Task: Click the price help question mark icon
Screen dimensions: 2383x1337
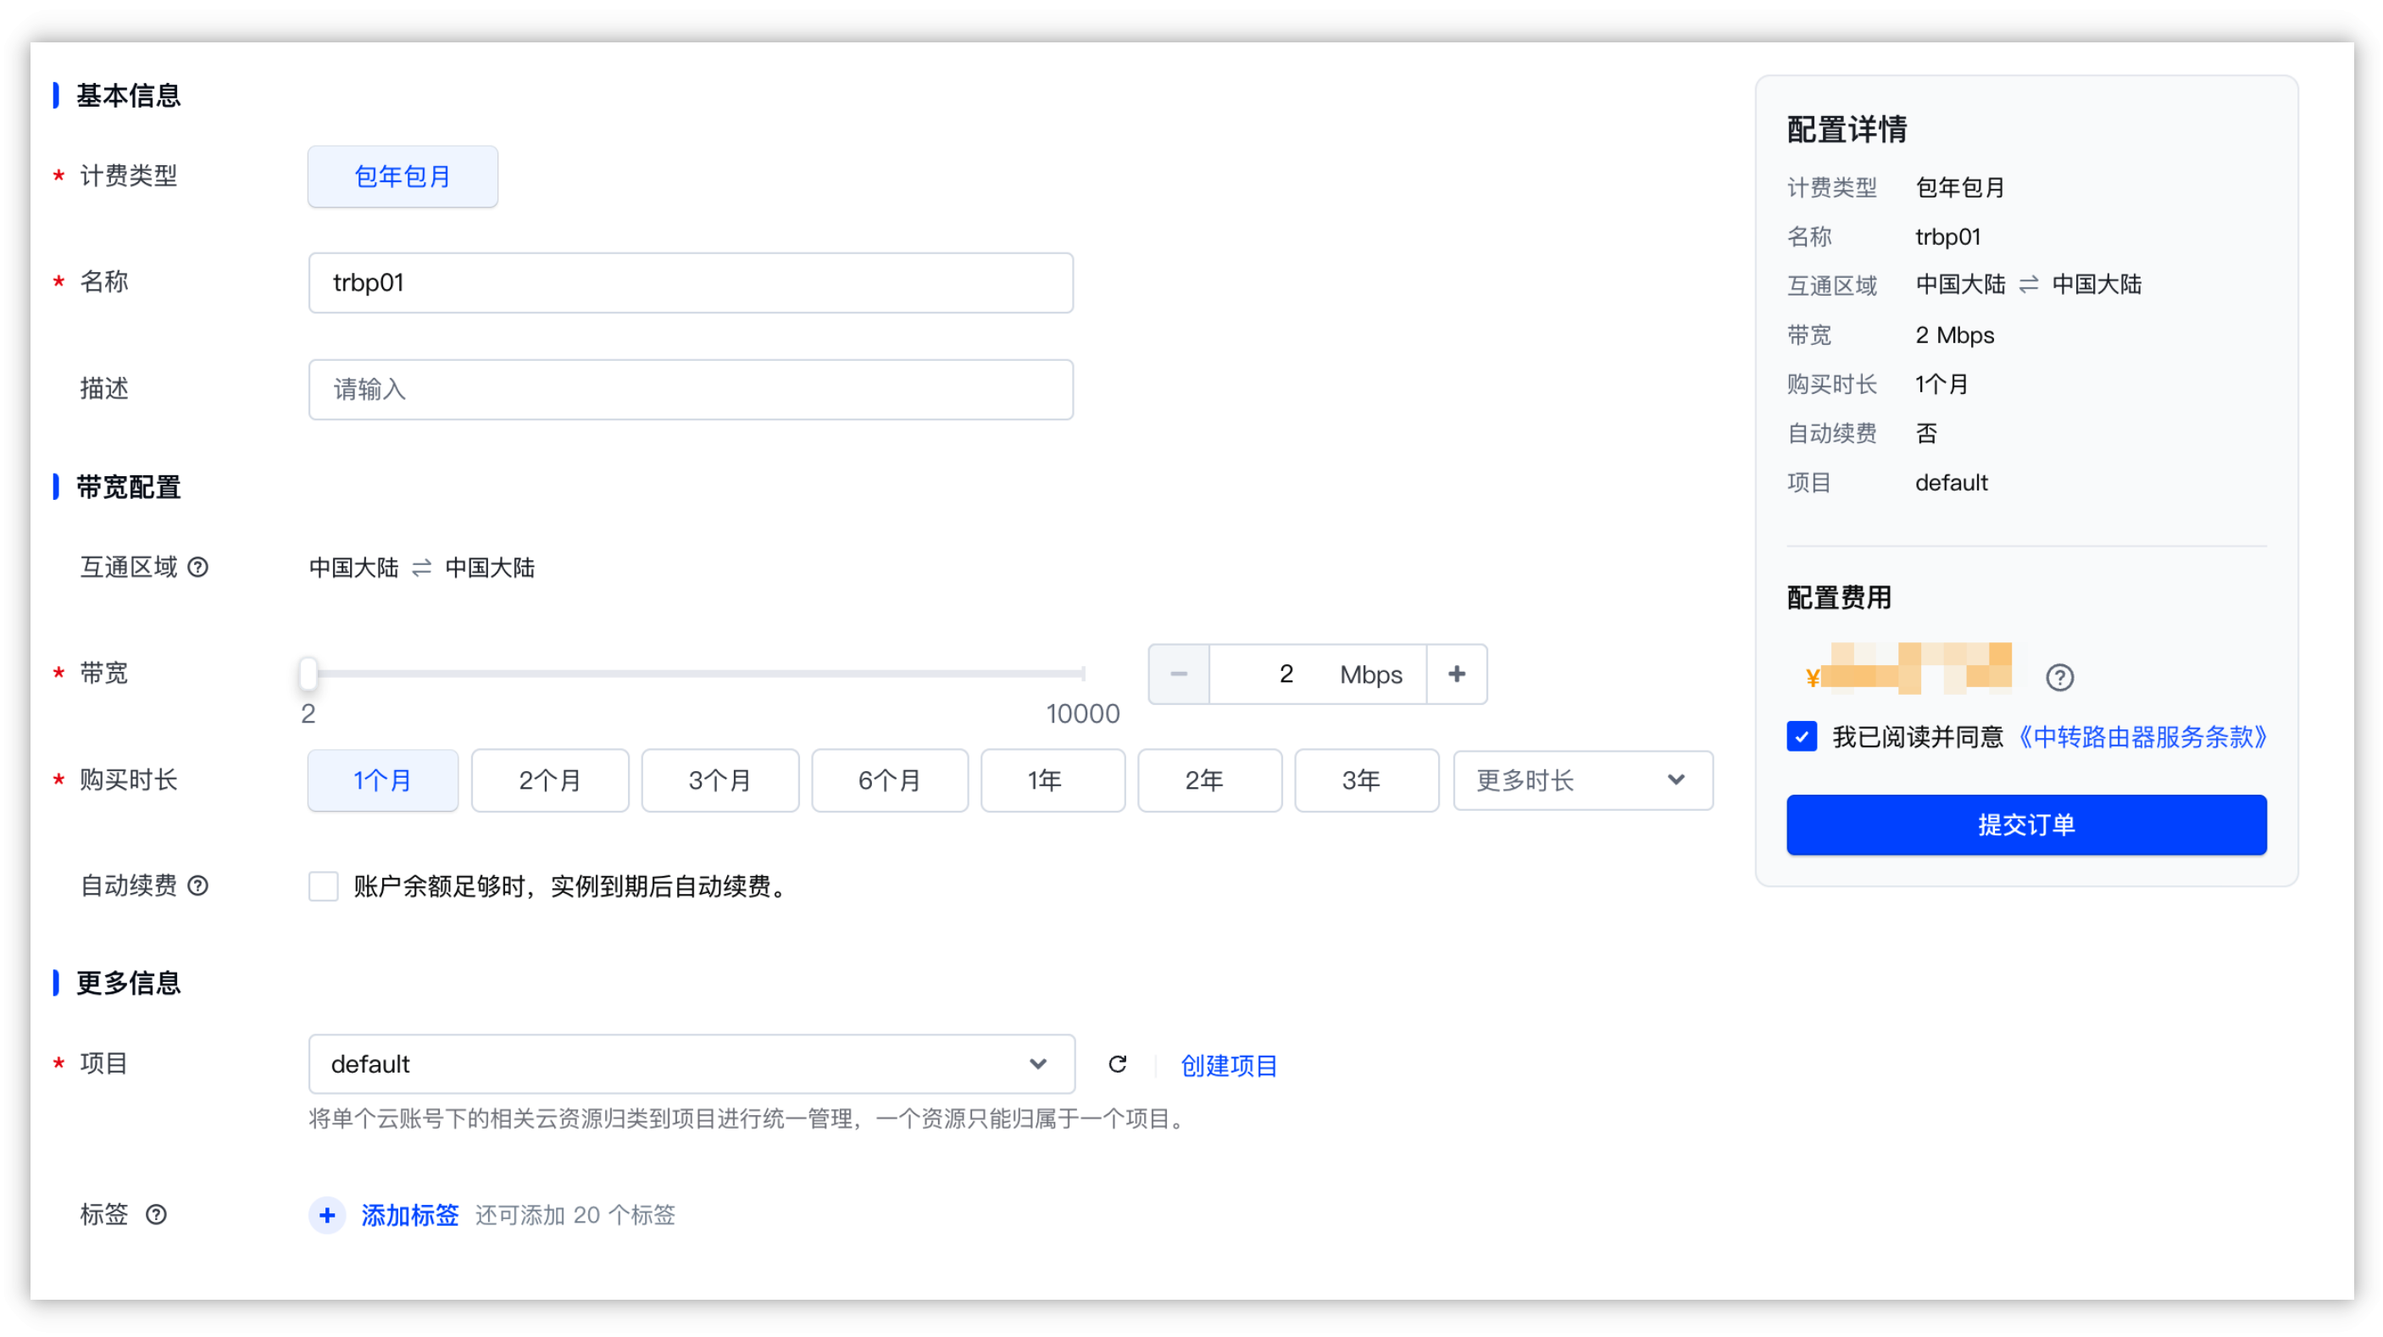Action: [x=2059, y=677]
